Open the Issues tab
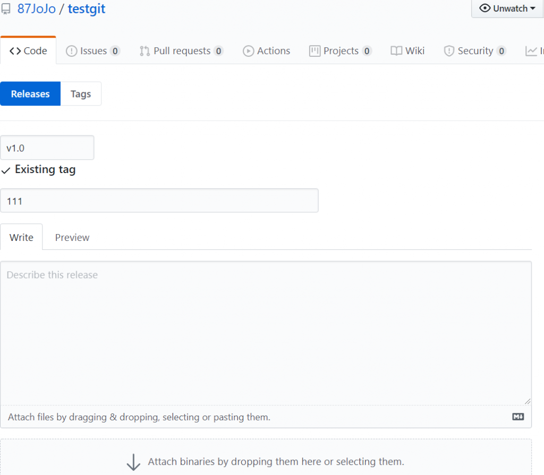 93,50
